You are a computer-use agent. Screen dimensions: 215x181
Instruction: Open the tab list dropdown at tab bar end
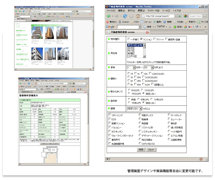point(206,32)
